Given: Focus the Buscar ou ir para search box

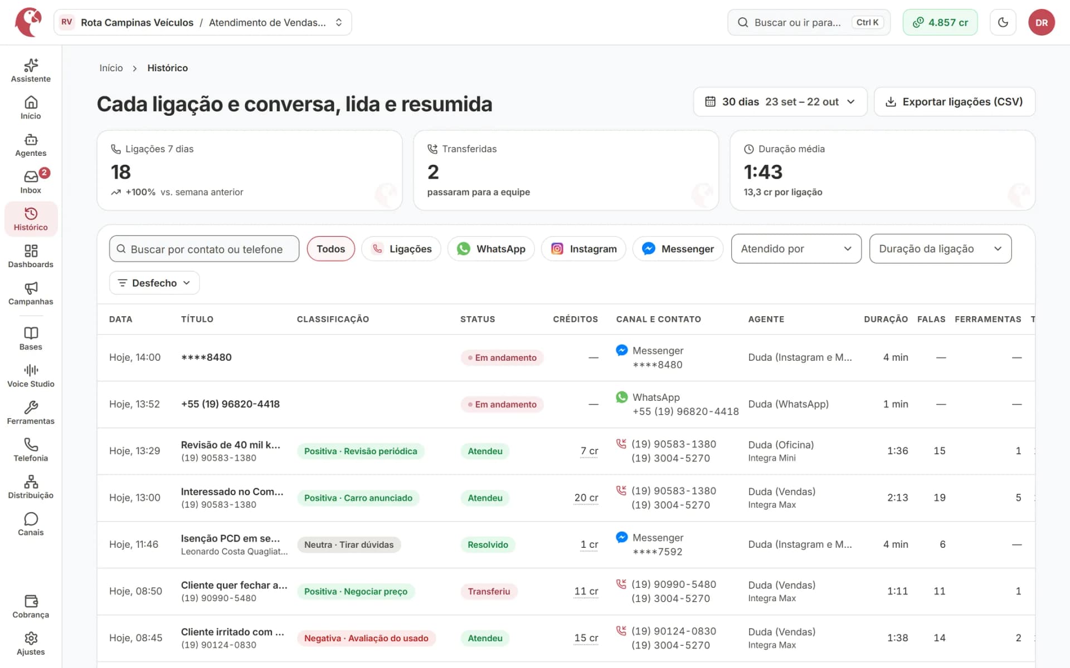Looking at the screenshot, I should [809, 22].
